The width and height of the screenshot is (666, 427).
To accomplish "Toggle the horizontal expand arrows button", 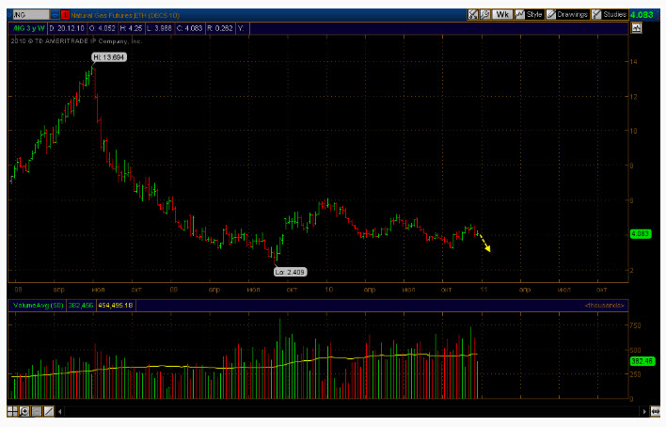I will point(656,411).
